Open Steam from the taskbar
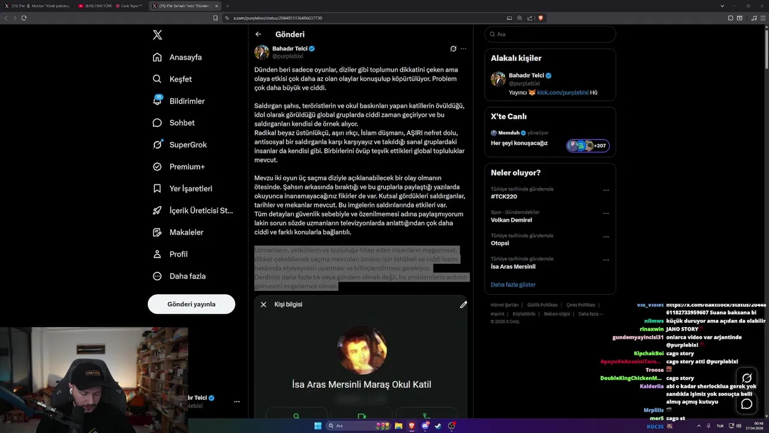 438,426
